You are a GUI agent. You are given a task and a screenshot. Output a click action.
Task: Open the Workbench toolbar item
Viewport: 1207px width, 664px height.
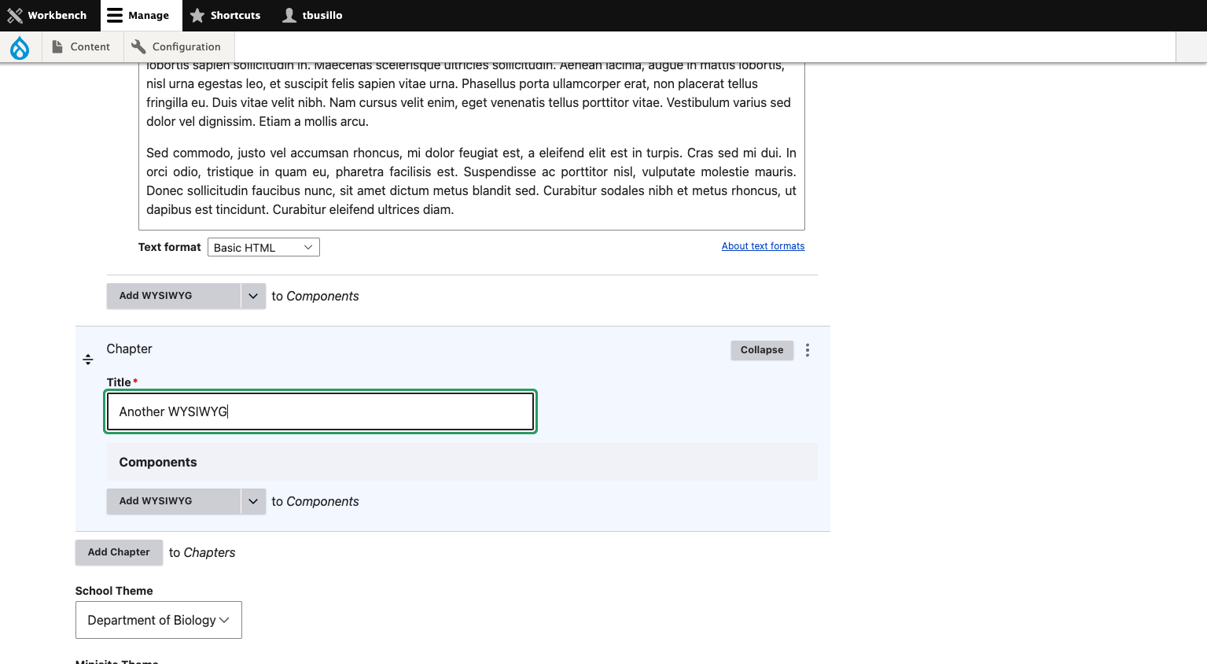(x=47, y=16)
